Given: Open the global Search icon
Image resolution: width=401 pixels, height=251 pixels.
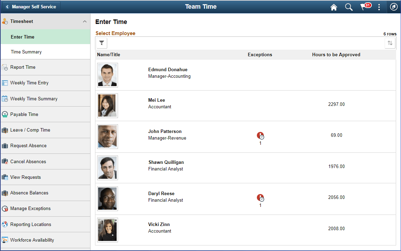Looking at the screenshot, I should 349,7.
